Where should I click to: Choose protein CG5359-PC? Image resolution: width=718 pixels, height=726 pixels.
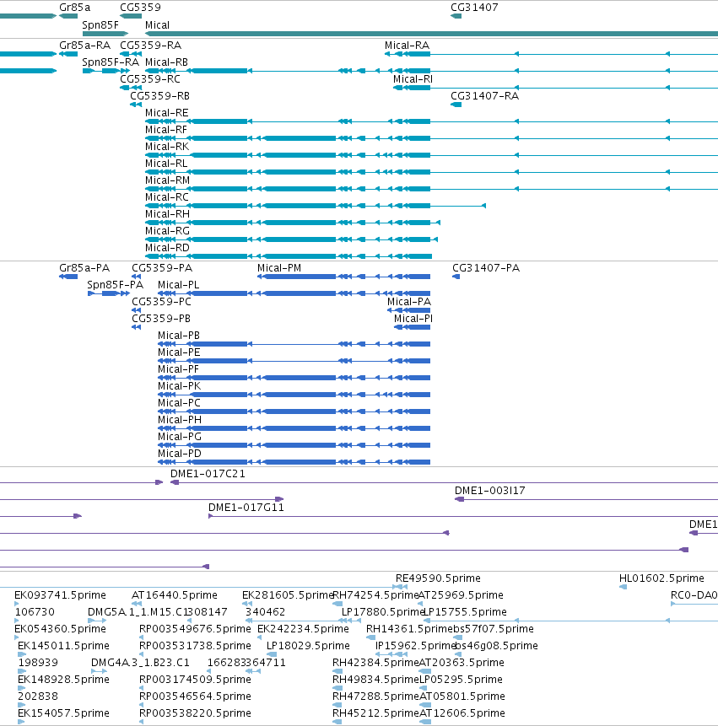click(161, 302)
